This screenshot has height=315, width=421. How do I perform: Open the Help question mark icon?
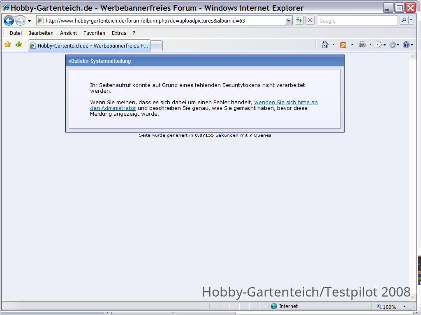[x=408, y=45]
